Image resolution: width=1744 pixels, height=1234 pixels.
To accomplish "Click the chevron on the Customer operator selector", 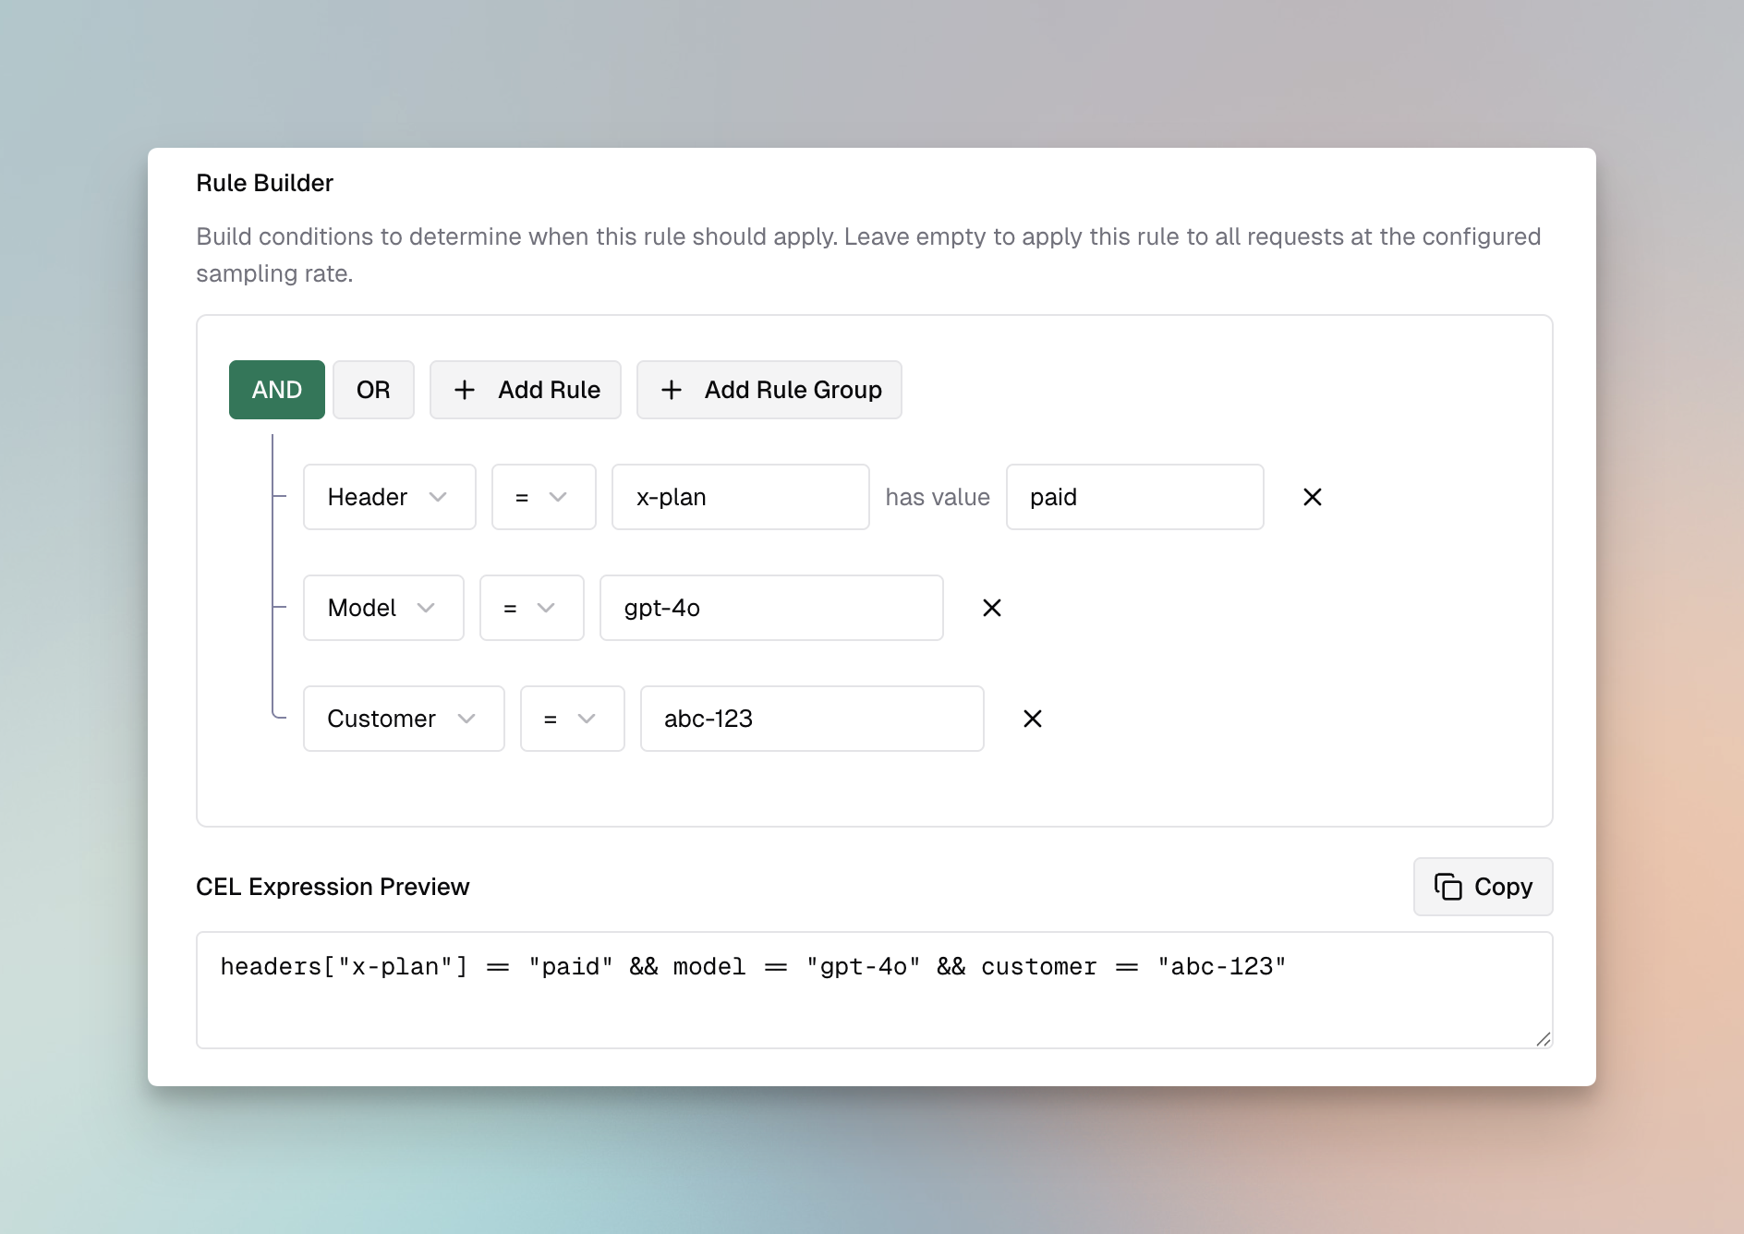I will (588, 719).
